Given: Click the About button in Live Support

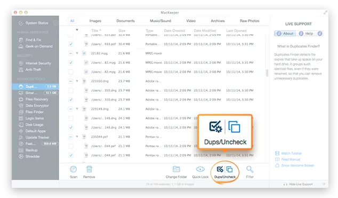Looking at the screenshot, I should tap(285, 34).
